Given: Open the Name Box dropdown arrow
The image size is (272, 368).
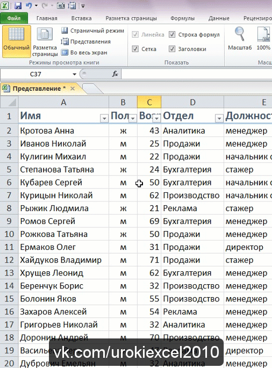Looking at the screenshot, I should tap(75, 74).
